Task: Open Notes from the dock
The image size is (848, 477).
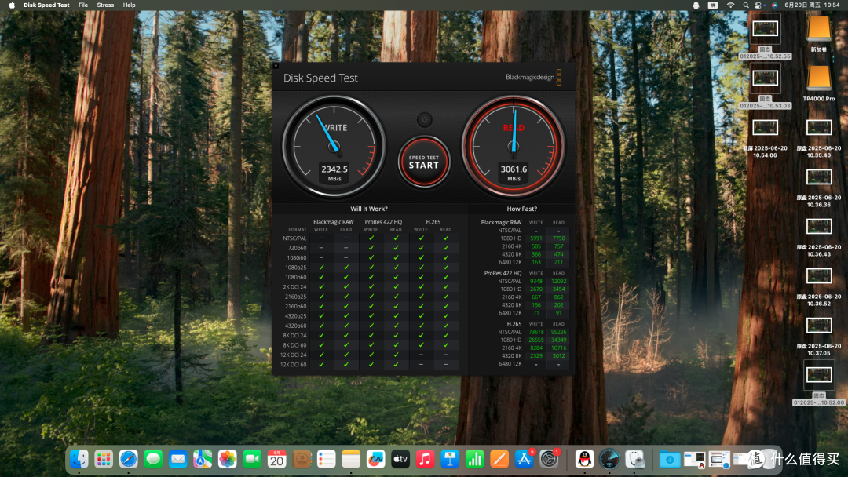Action: (351, 459)
